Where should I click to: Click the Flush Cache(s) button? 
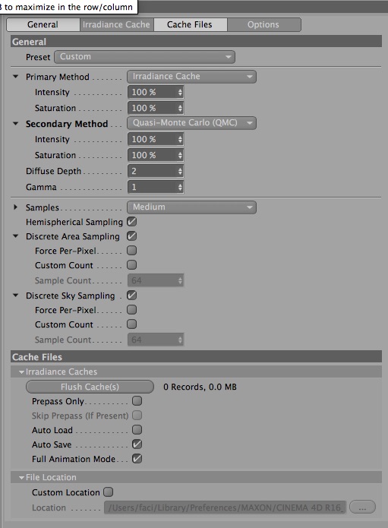(x=90, y=387)
